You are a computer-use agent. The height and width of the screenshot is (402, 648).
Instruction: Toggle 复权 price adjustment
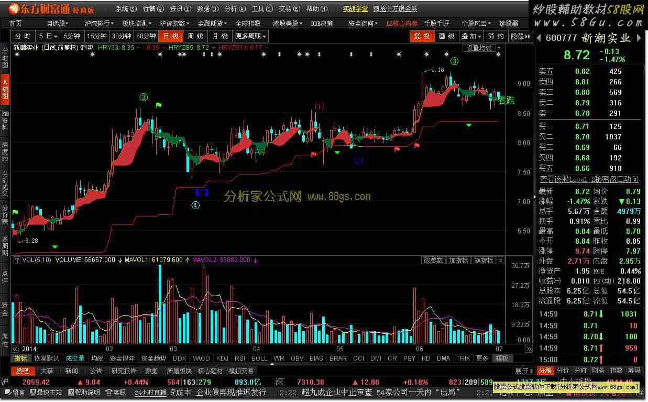422,36
